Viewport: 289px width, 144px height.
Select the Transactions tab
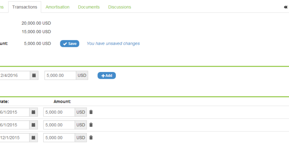(25, 7)
